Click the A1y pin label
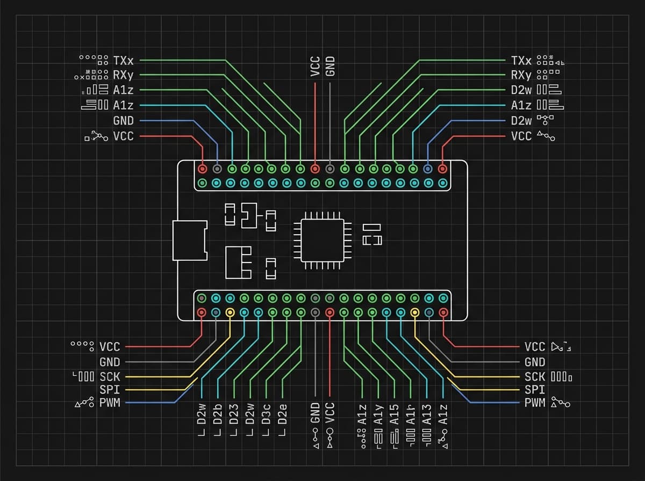Image resolution: width=645 pixels, height=481 pixels. pyautogui.click(x=378, y=414)
